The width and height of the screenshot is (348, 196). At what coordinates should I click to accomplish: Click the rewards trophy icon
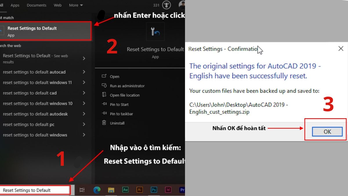166,5
